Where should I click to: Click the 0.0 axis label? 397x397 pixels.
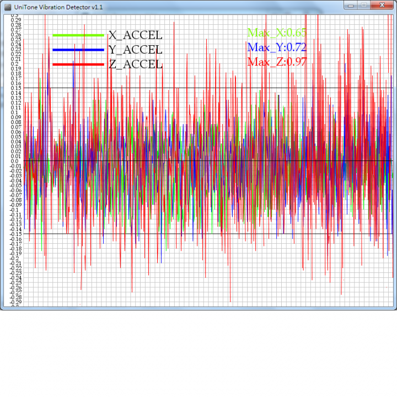click(15, 161)
